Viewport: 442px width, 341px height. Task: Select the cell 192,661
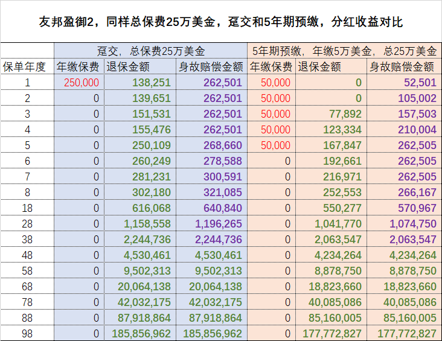tap(331, 161)
